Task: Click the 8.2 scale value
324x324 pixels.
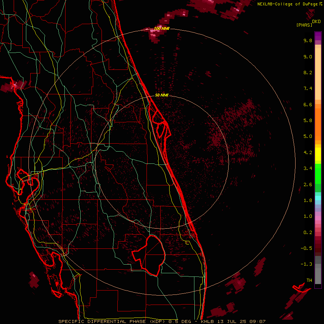Action: [x=308, y=72]
